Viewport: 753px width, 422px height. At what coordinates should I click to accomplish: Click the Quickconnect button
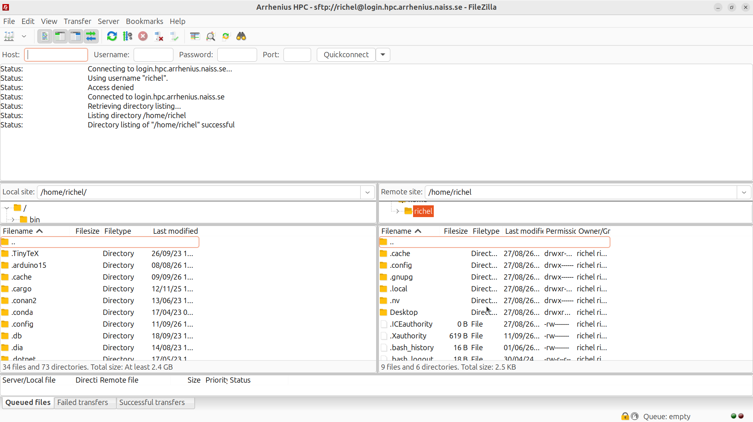pos(346,55)
